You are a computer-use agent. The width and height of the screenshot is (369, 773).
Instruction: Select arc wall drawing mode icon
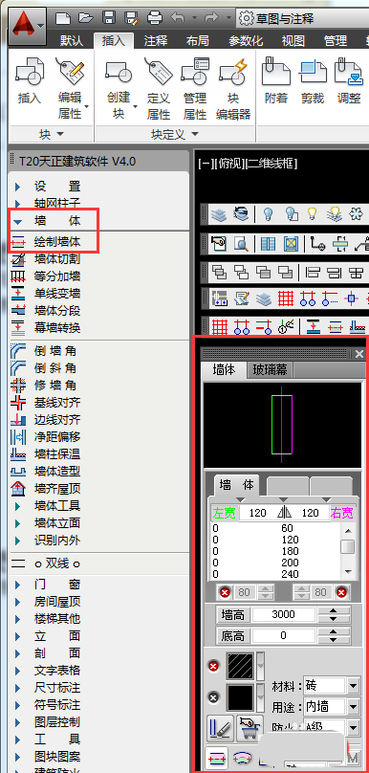[242, 758]
